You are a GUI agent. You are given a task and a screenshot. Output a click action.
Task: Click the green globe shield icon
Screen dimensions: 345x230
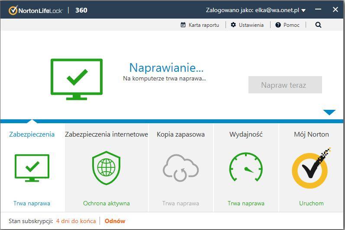click(x=106, y=168)
